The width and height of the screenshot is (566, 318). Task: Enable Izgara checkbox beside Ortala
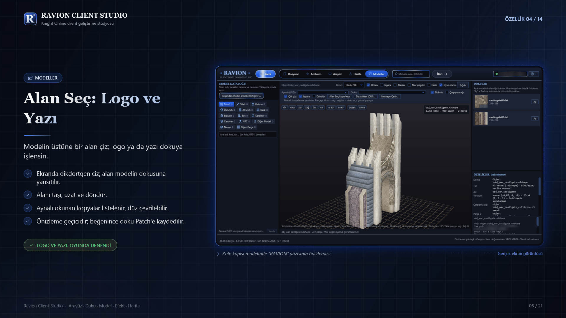[382, 85]
